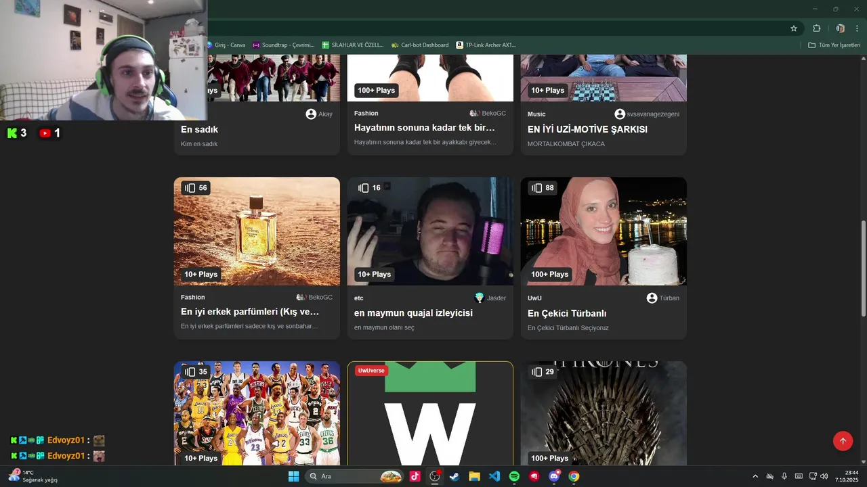This screenshot has width=867, height=487.
Task: Select the 'Kim en sadık' description
Action: [x=199, y=144]
